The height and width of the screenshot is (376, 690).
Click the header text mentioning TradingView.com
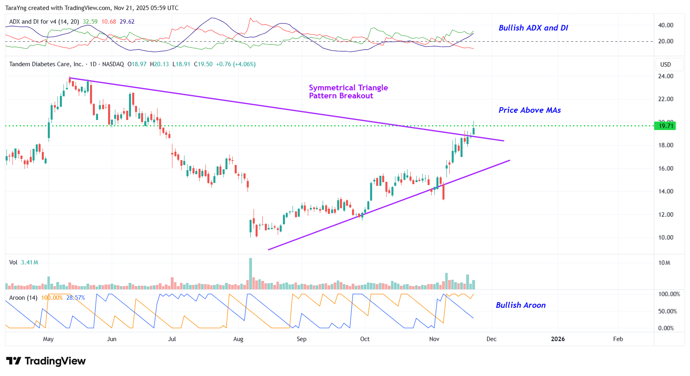[x=92, y=8]
